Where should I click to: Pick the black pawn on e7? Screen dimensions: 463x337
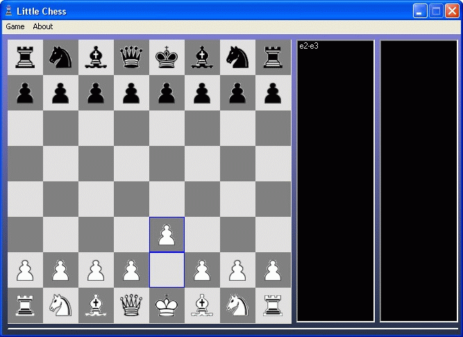coord(167,93)
